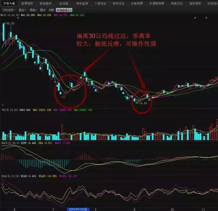
Task: Click the 2015/07/10 date marker
Action: click(78, 209)
